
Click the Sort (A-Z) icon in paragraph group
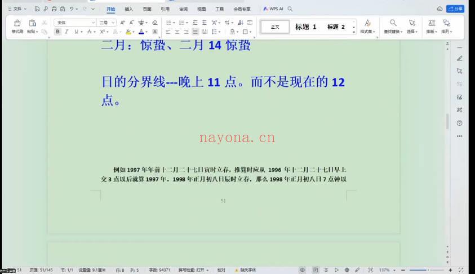click(x=241, y=23)
